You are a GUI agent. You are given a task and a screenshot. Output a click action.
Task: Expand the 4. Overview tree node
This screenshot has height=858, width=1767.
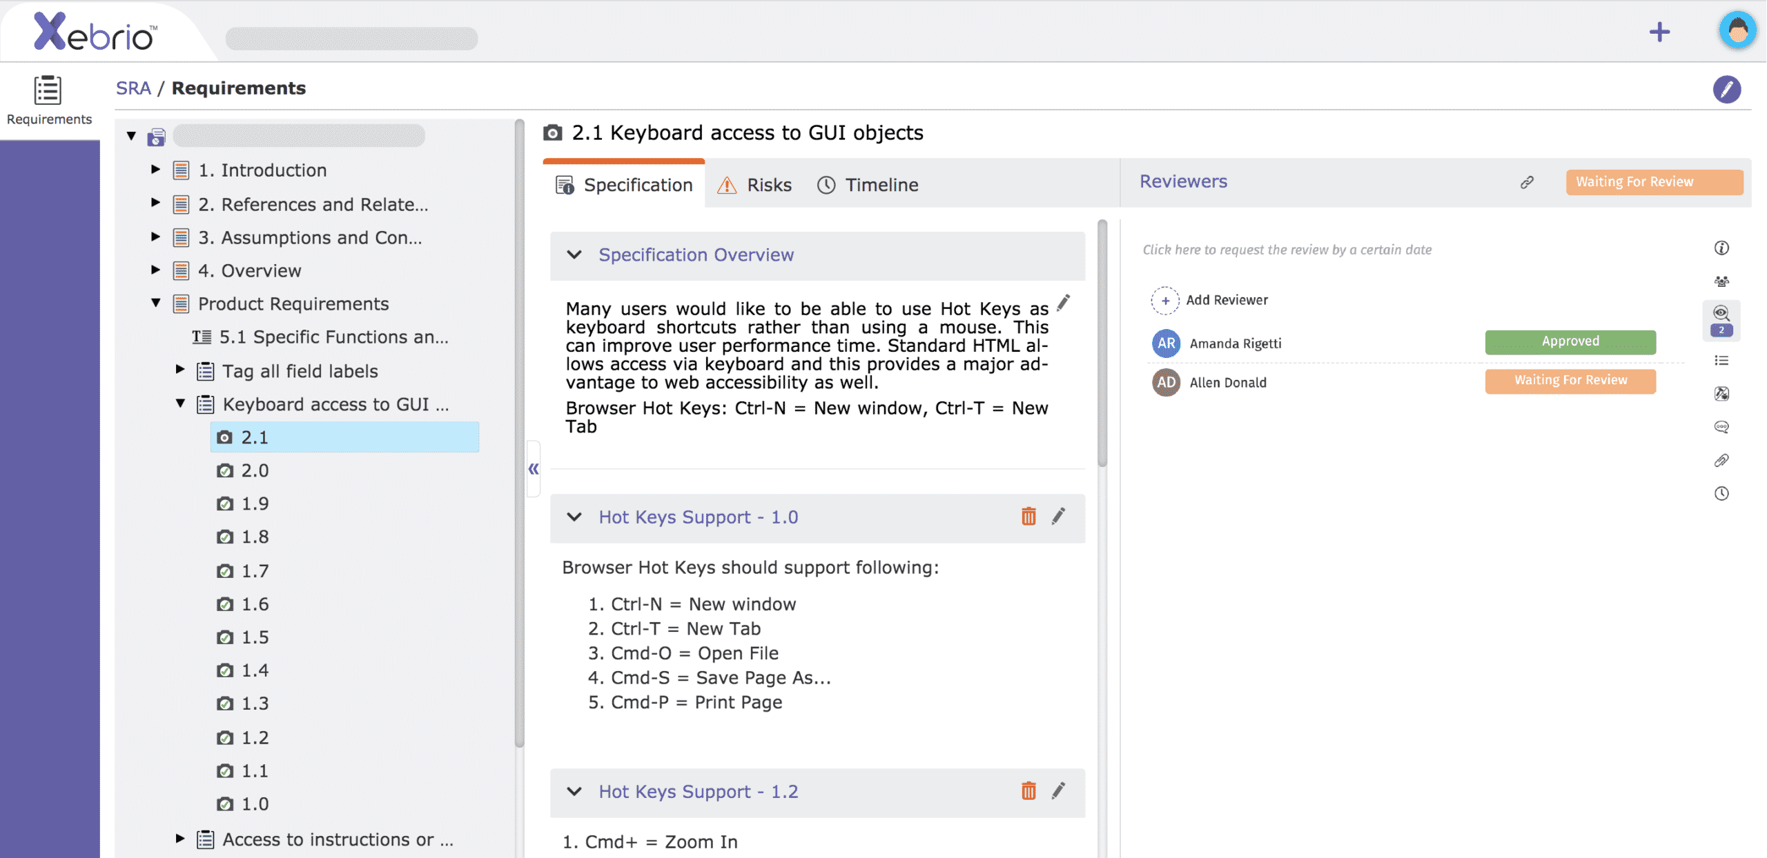click(x=155, y=270)
